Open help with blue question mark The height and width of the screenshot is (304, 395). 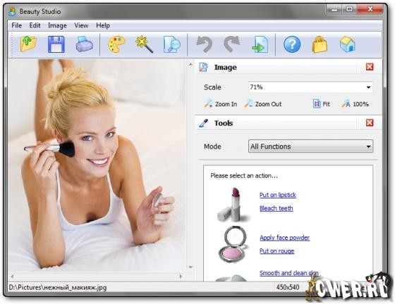[292, 44]
